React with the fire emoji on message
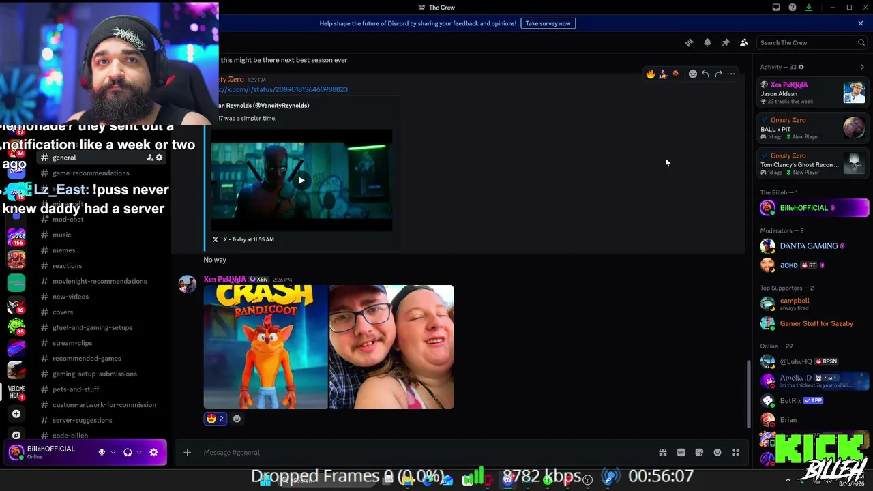Screen dimensions: 873x491 (651, 74)
